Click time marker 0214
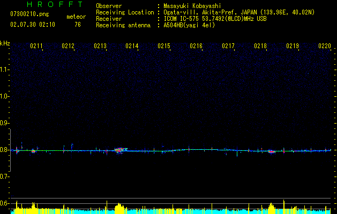Viewport: 337px width, 214px height. [x=132, y=46]
